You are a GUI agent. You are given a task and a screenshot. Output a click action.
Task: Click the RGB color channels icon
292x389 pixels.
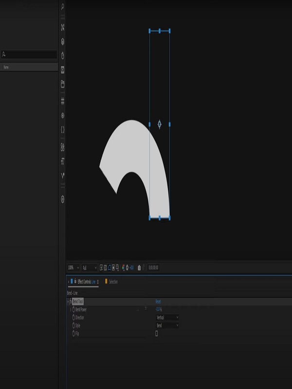(123, 268)
